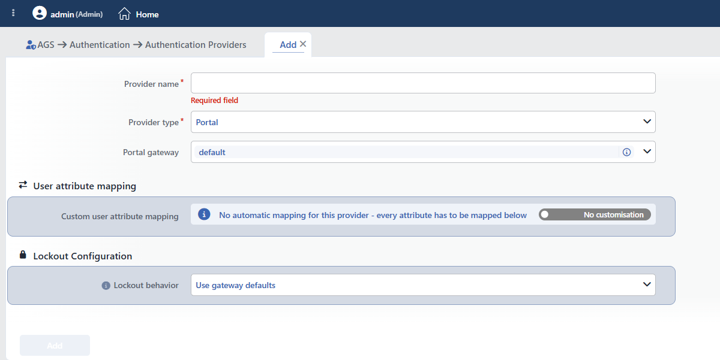
Task: Click the Portal gateway label
Action: 151,152
